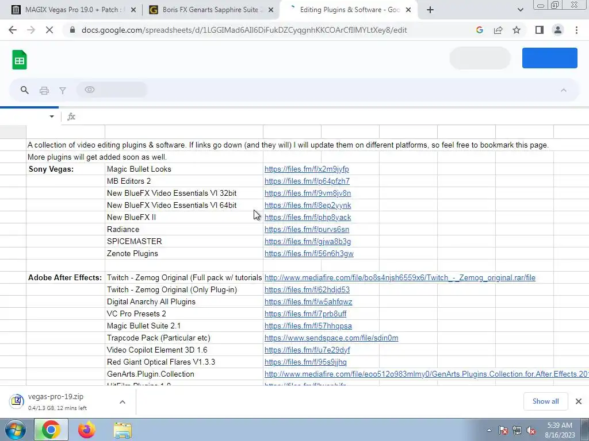This screenshot has height=441, width=589.
Task: Go back with the browser back arrow
Action: click(x=13, y=30)
